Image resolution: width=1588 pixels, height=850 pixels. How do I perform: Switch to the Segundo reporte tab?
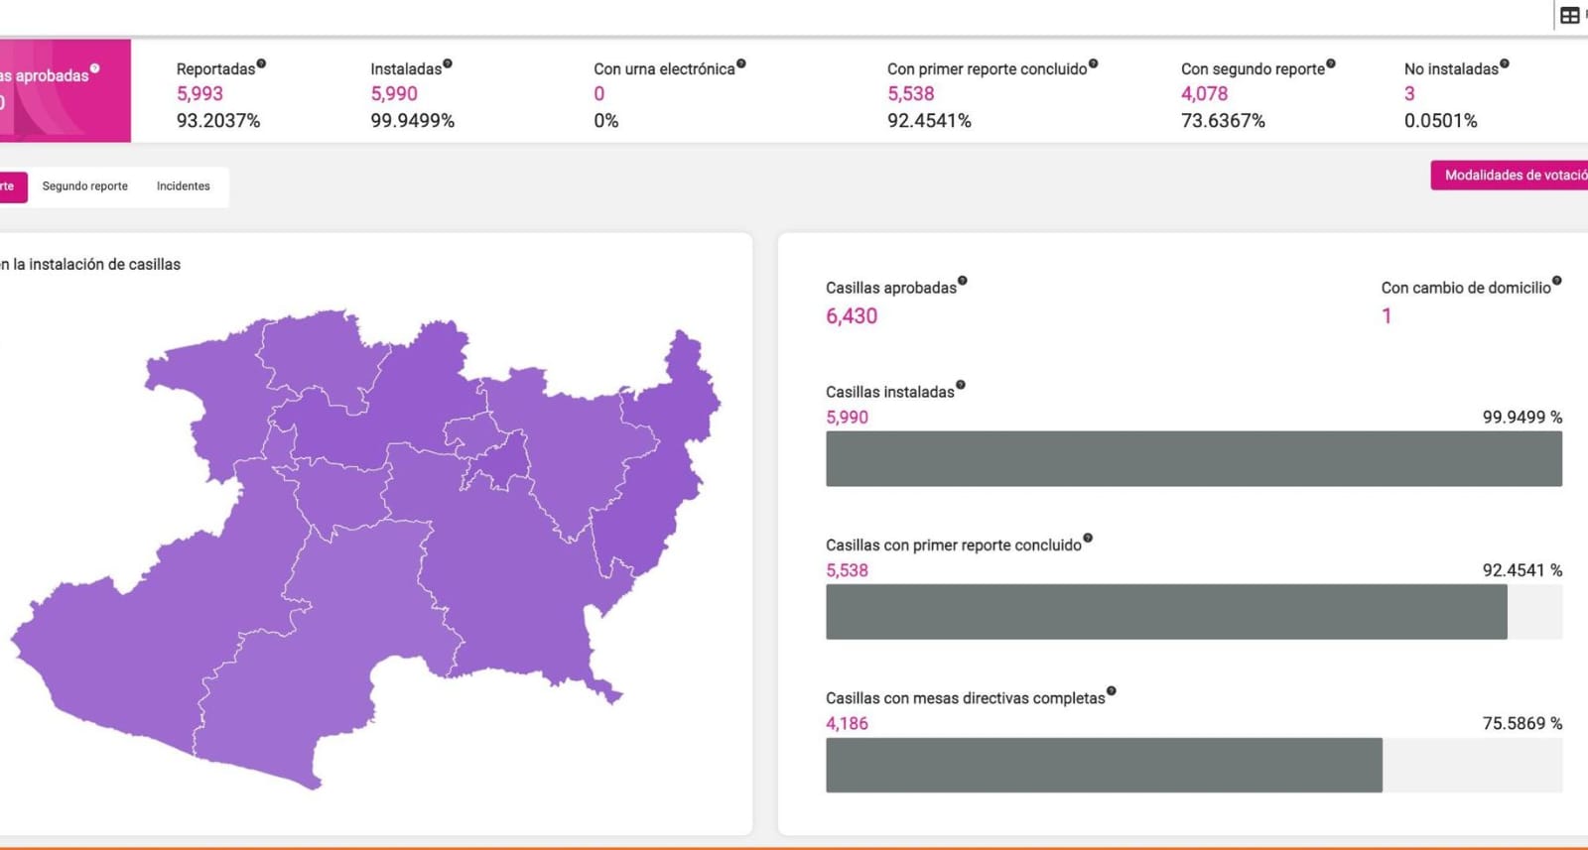point(85,186)
